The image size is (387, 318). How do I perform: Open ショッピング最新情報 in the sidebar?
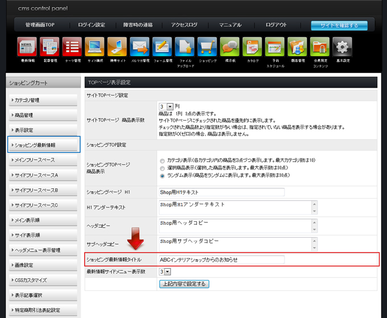(x=44, y=145)
